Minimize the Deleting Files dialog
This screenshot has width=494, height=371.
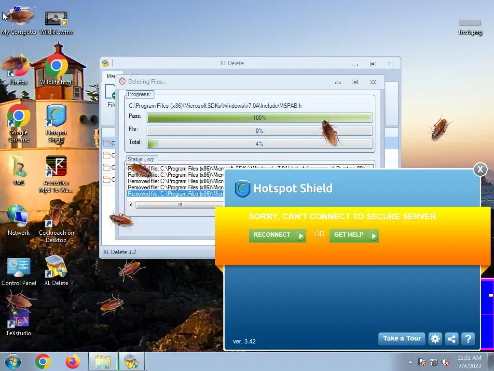(338, 82)
